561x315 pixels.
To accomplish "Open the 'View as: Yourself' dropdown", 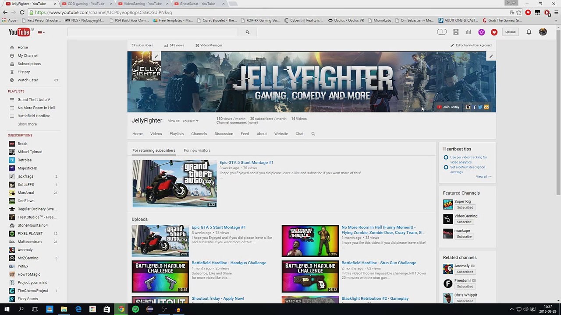I will pos(190,121).
